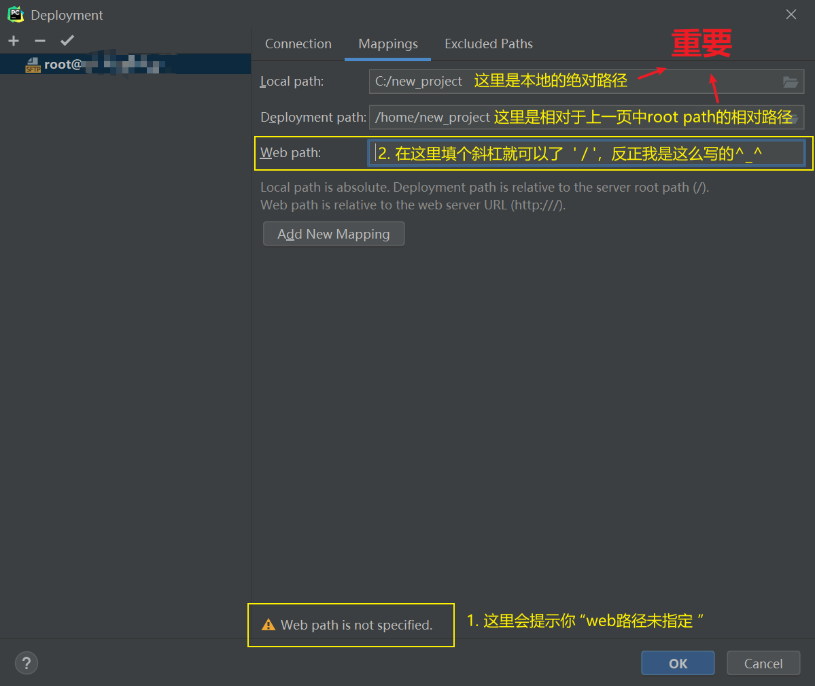Viewport: 815px width, 686px height.
Task: Close the Deployment dialog window
Action: click(x=791, y=14)
